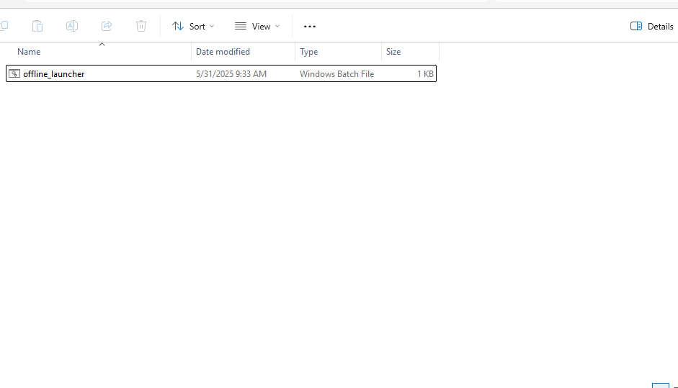
Task: Click the Rename icon in toolbar
Action: 72,26
